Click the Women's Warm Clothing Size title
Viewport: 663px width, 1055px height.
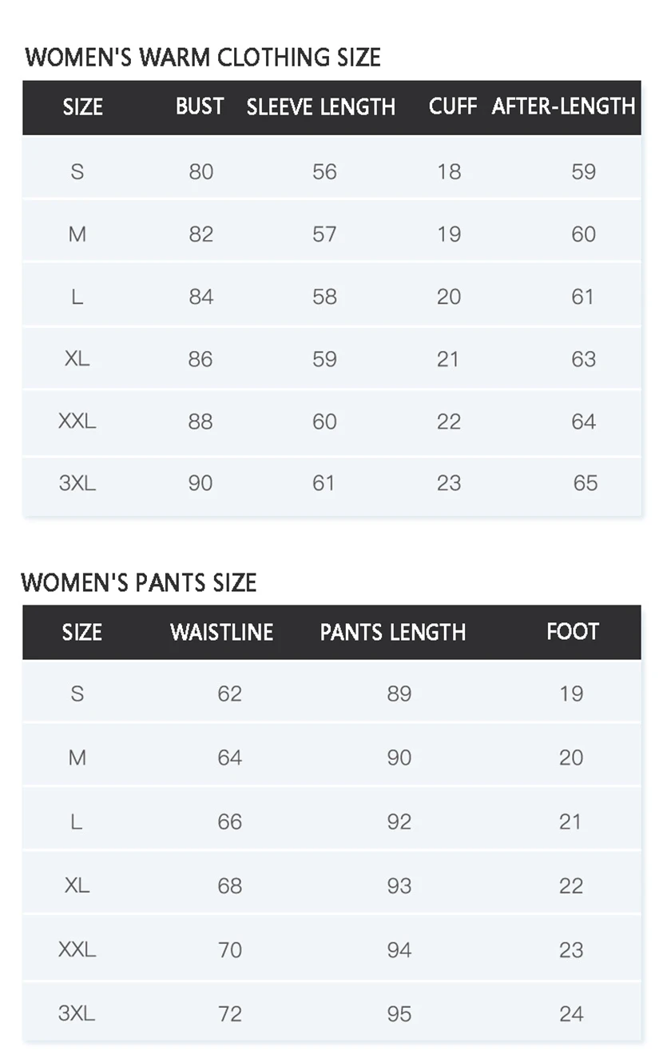click(x=203, y=58)
